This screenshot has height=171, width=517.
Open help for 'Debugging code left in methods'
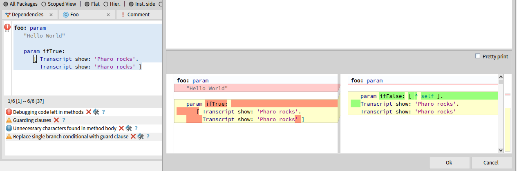click(103, 112)
